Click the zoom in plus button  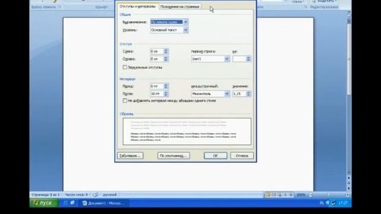coord(347,195)
